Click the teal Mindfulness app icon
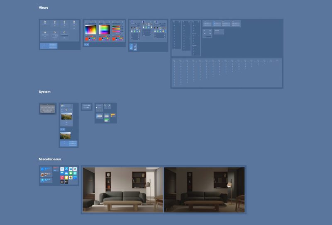332x225 pixels. [75, 173]
